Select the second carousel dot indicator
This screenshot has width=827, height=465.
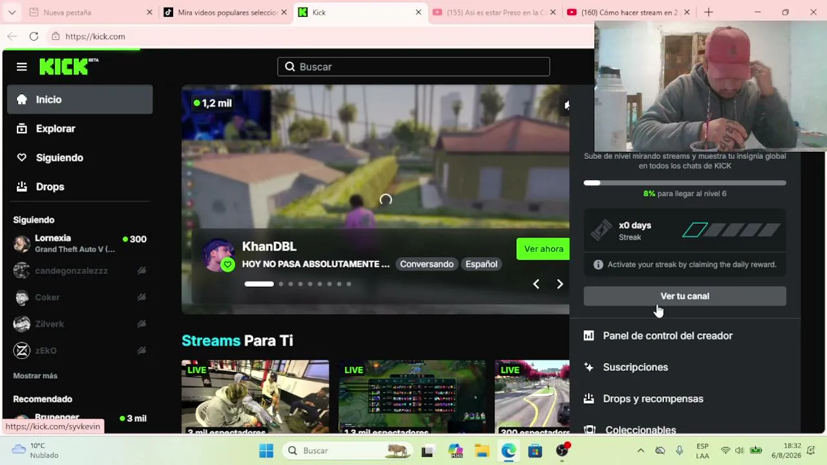[281, 284]
